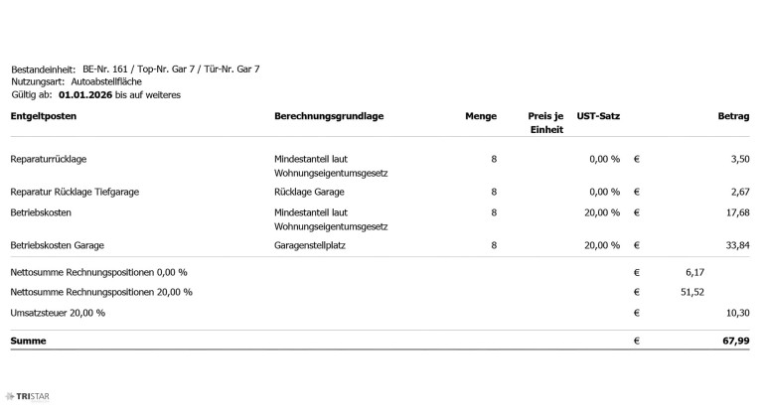
Task: Click the valid-from date 01.01.2026
Action: [86, 94]
